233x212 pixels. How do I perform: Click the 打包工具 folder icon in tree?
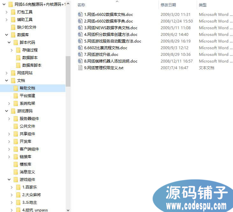click(x=13, y=12)
